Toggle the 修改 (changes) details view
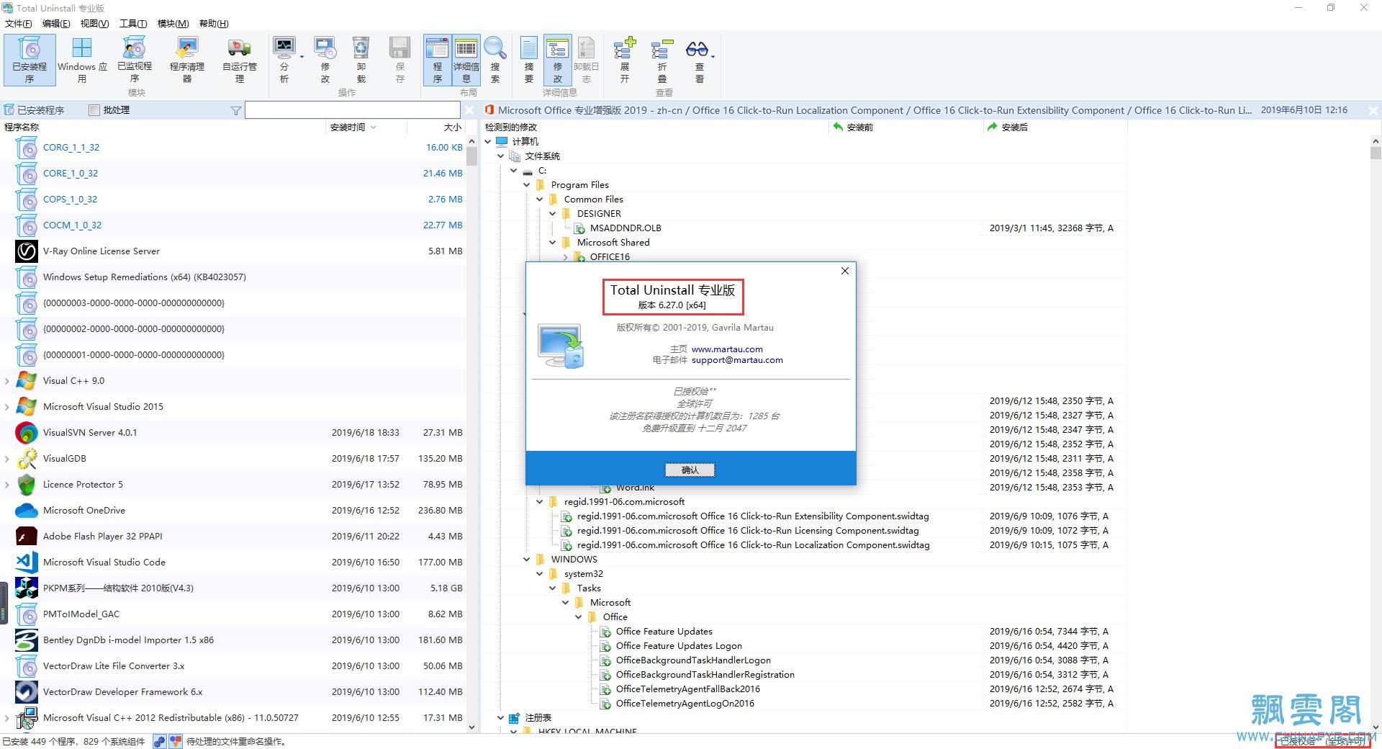Image resolution: width=1382 pixels, height=749 pixels. click(558, 60)
